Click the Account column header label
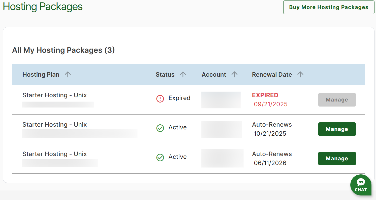Viewport: 376px width, 200px height. pos(214,75)
